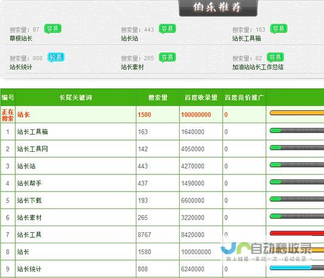
Task: Click keyword 站长帮手 in row 4
Action: pyautogui.click(x=29, y=184)
